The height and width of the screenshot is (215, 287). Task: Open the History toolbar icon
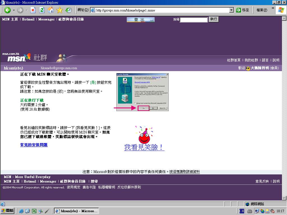[x=69, y=10]
